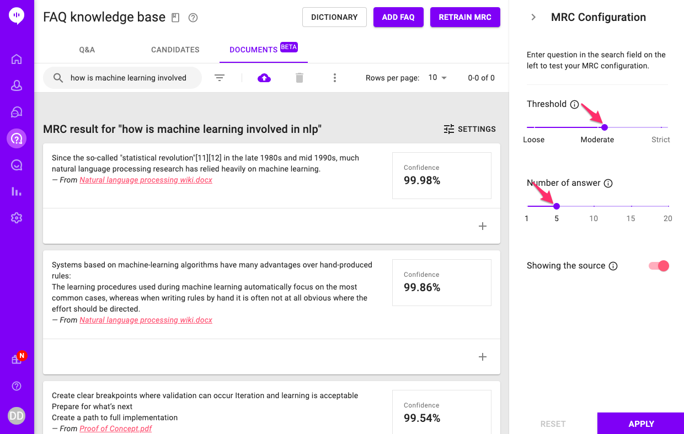Click the info icon next to Showing the source

(x=613, y=266)
